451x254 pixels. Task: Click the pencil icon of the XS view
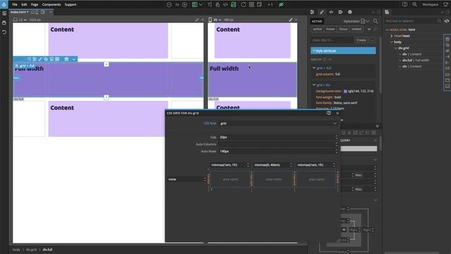pos(290,20)
